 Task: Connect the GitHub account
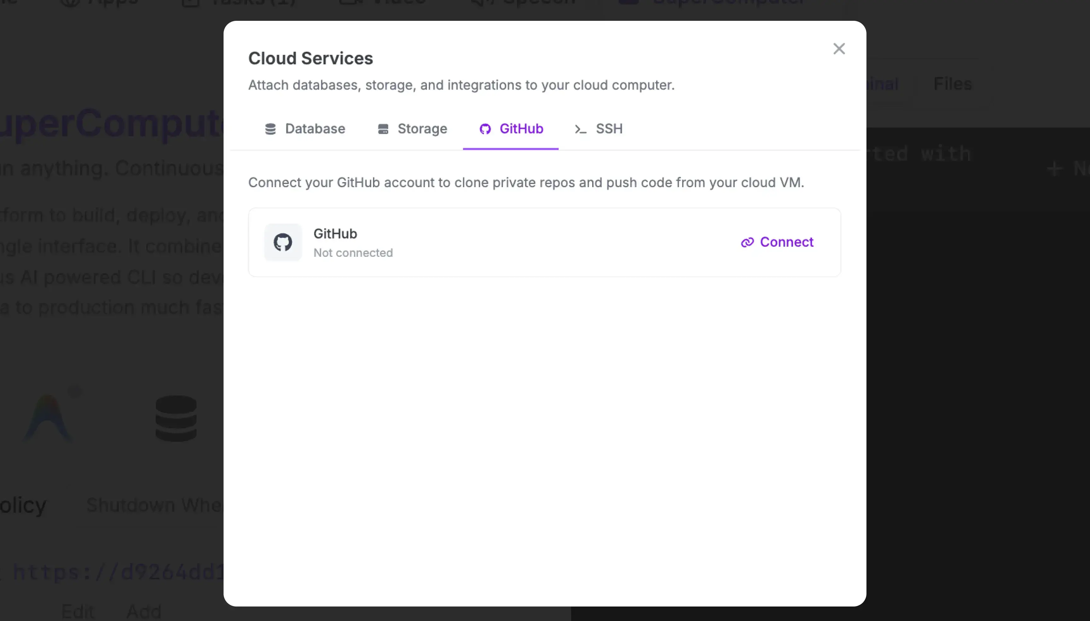tap(777, 242)
